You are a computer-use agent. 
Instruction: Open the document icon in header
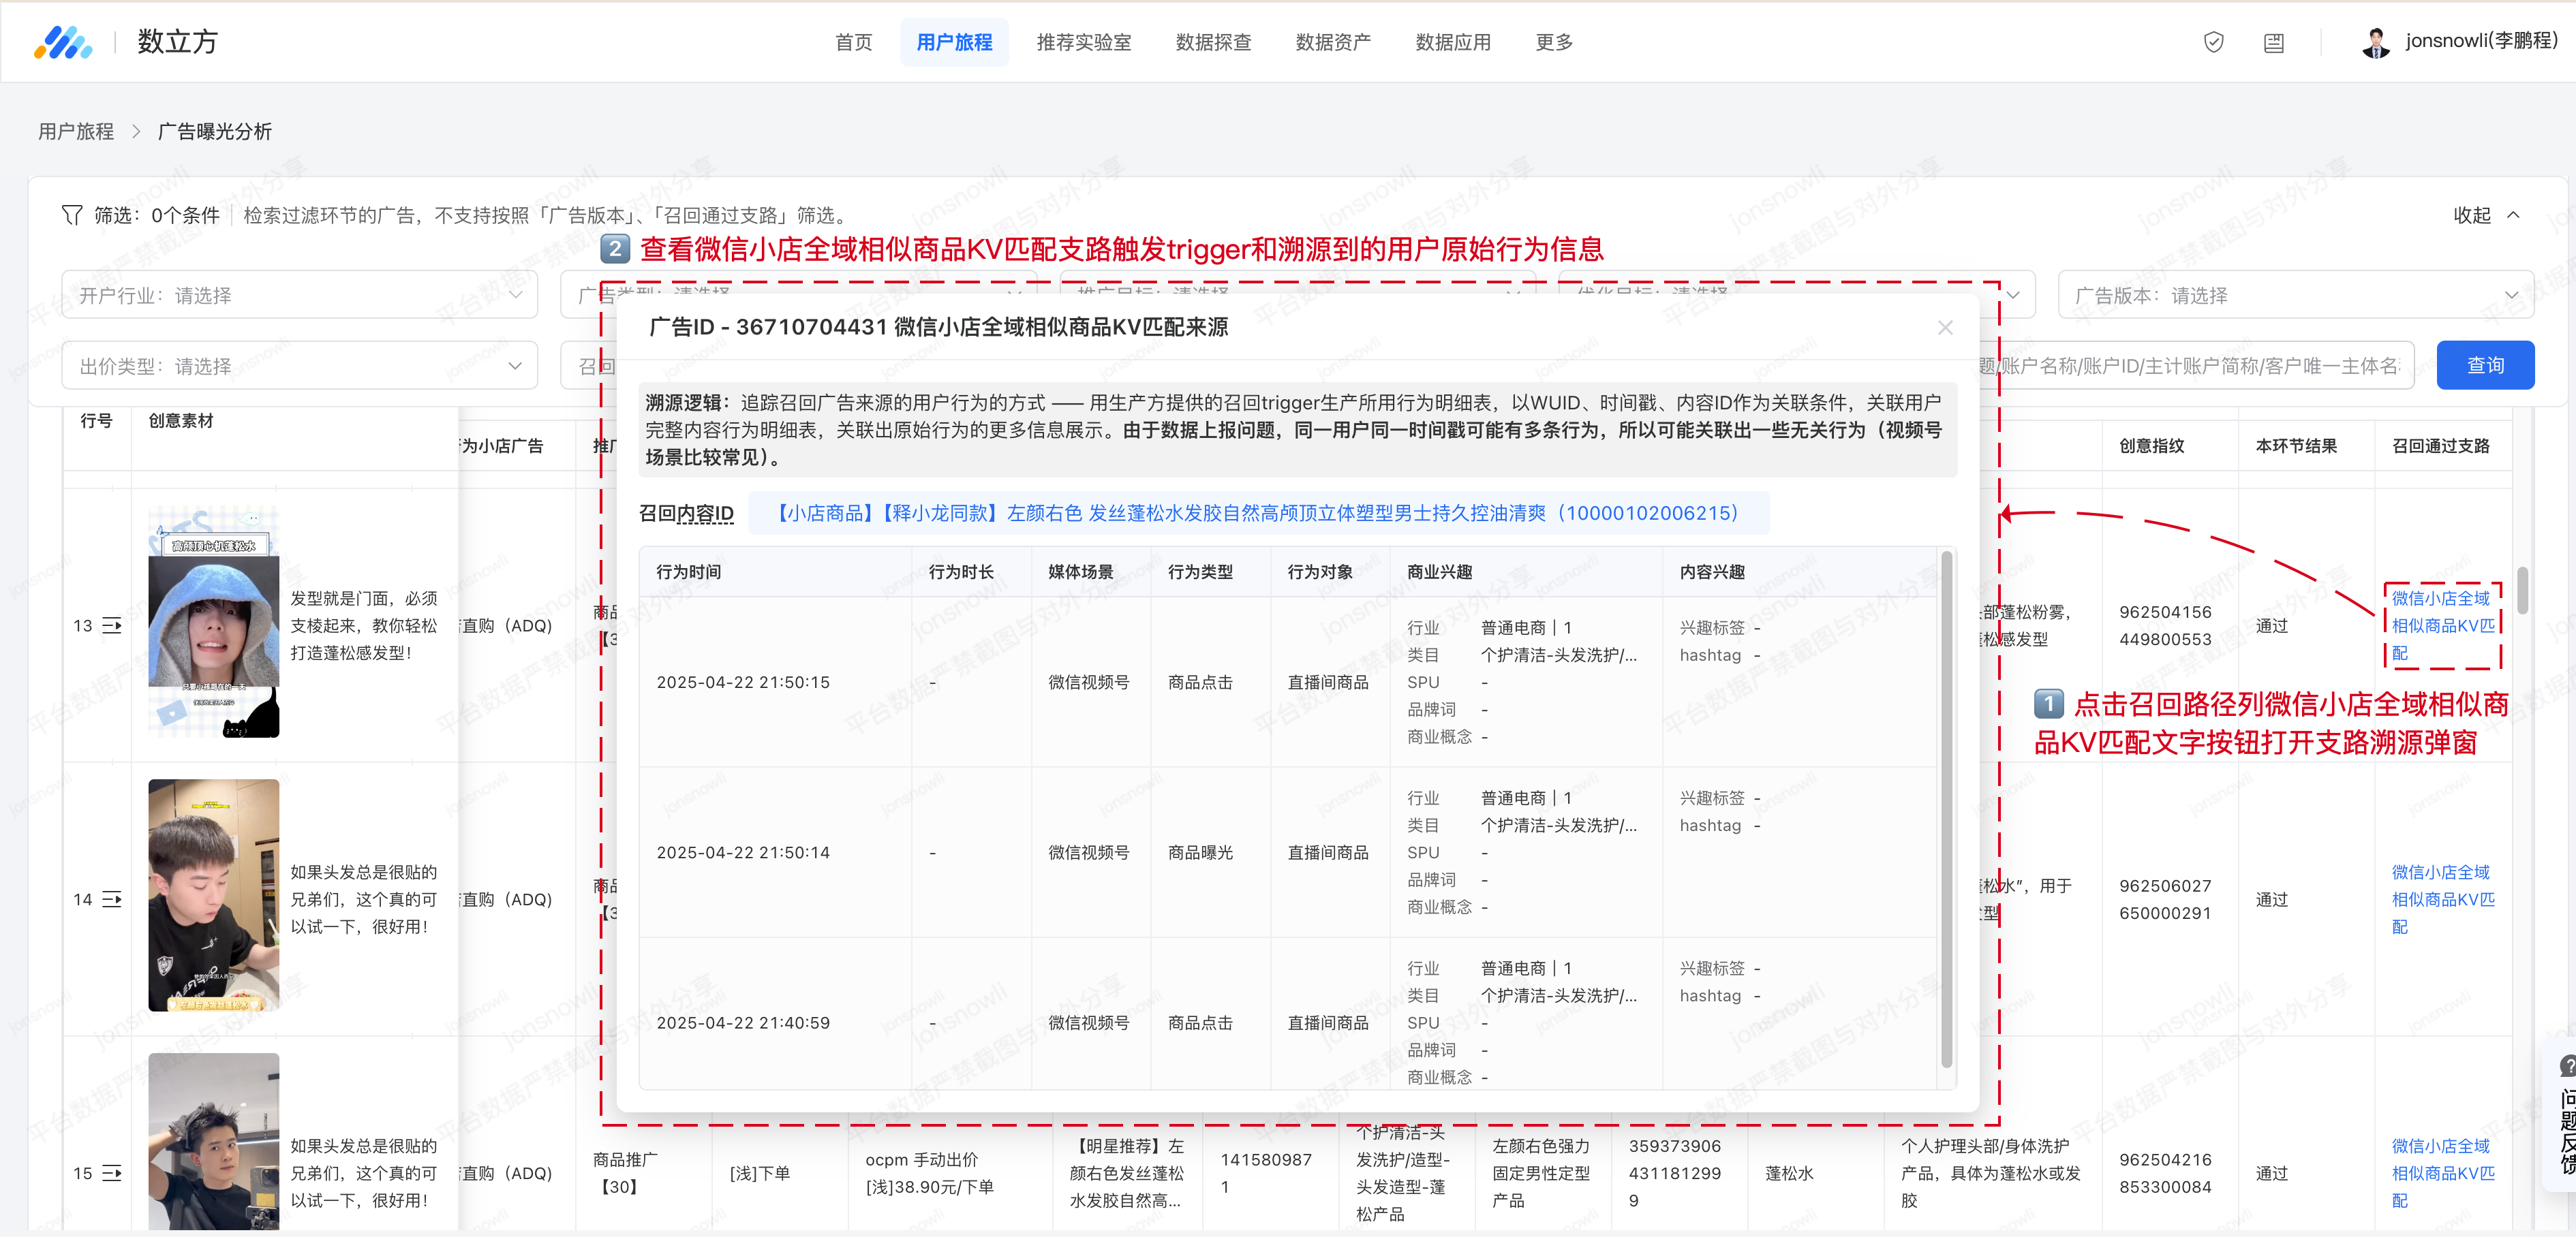[2273, 43]
